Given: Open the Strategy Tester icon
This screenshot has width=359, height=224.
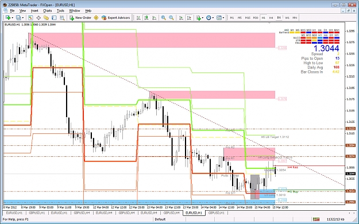Looking at the screenshot, I should 62,18.
